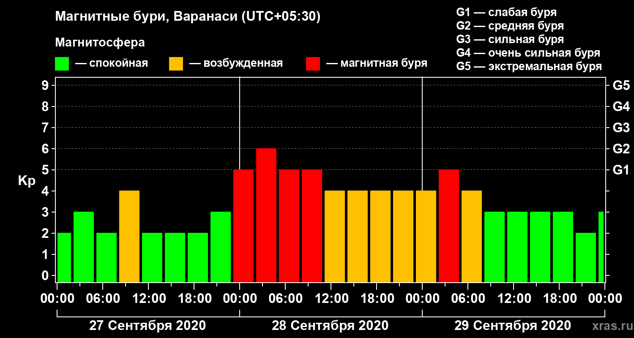Click the 'G2 — средняя буря' line
Screen dimensions: 634x338
pyautogui.click(x=510, y=26)
